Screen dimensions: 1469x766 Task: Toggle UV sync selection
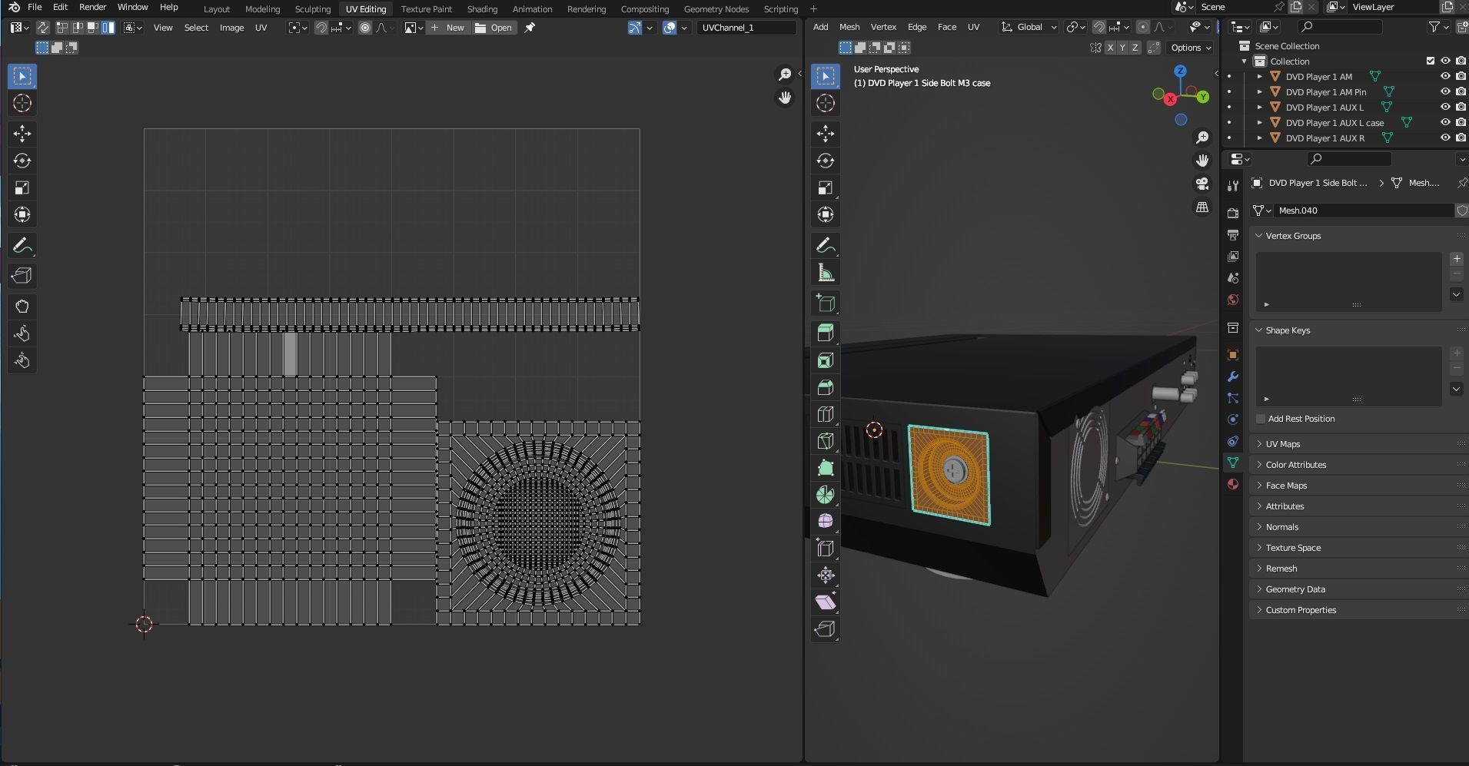42,28
